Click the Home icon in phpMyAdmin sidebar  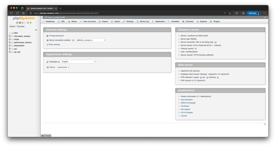(x=17, y=23)
